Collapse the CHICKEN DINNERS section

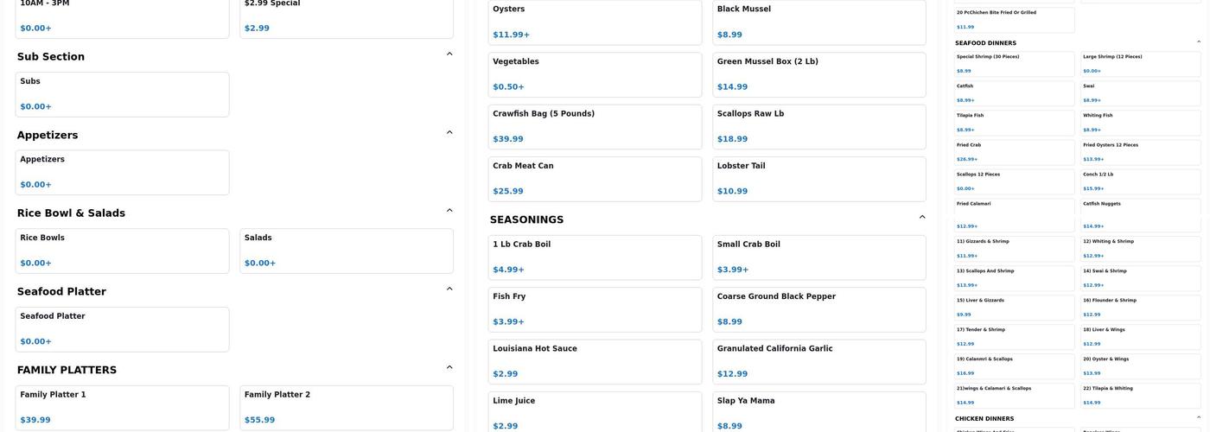click(x=1199, y=418)
